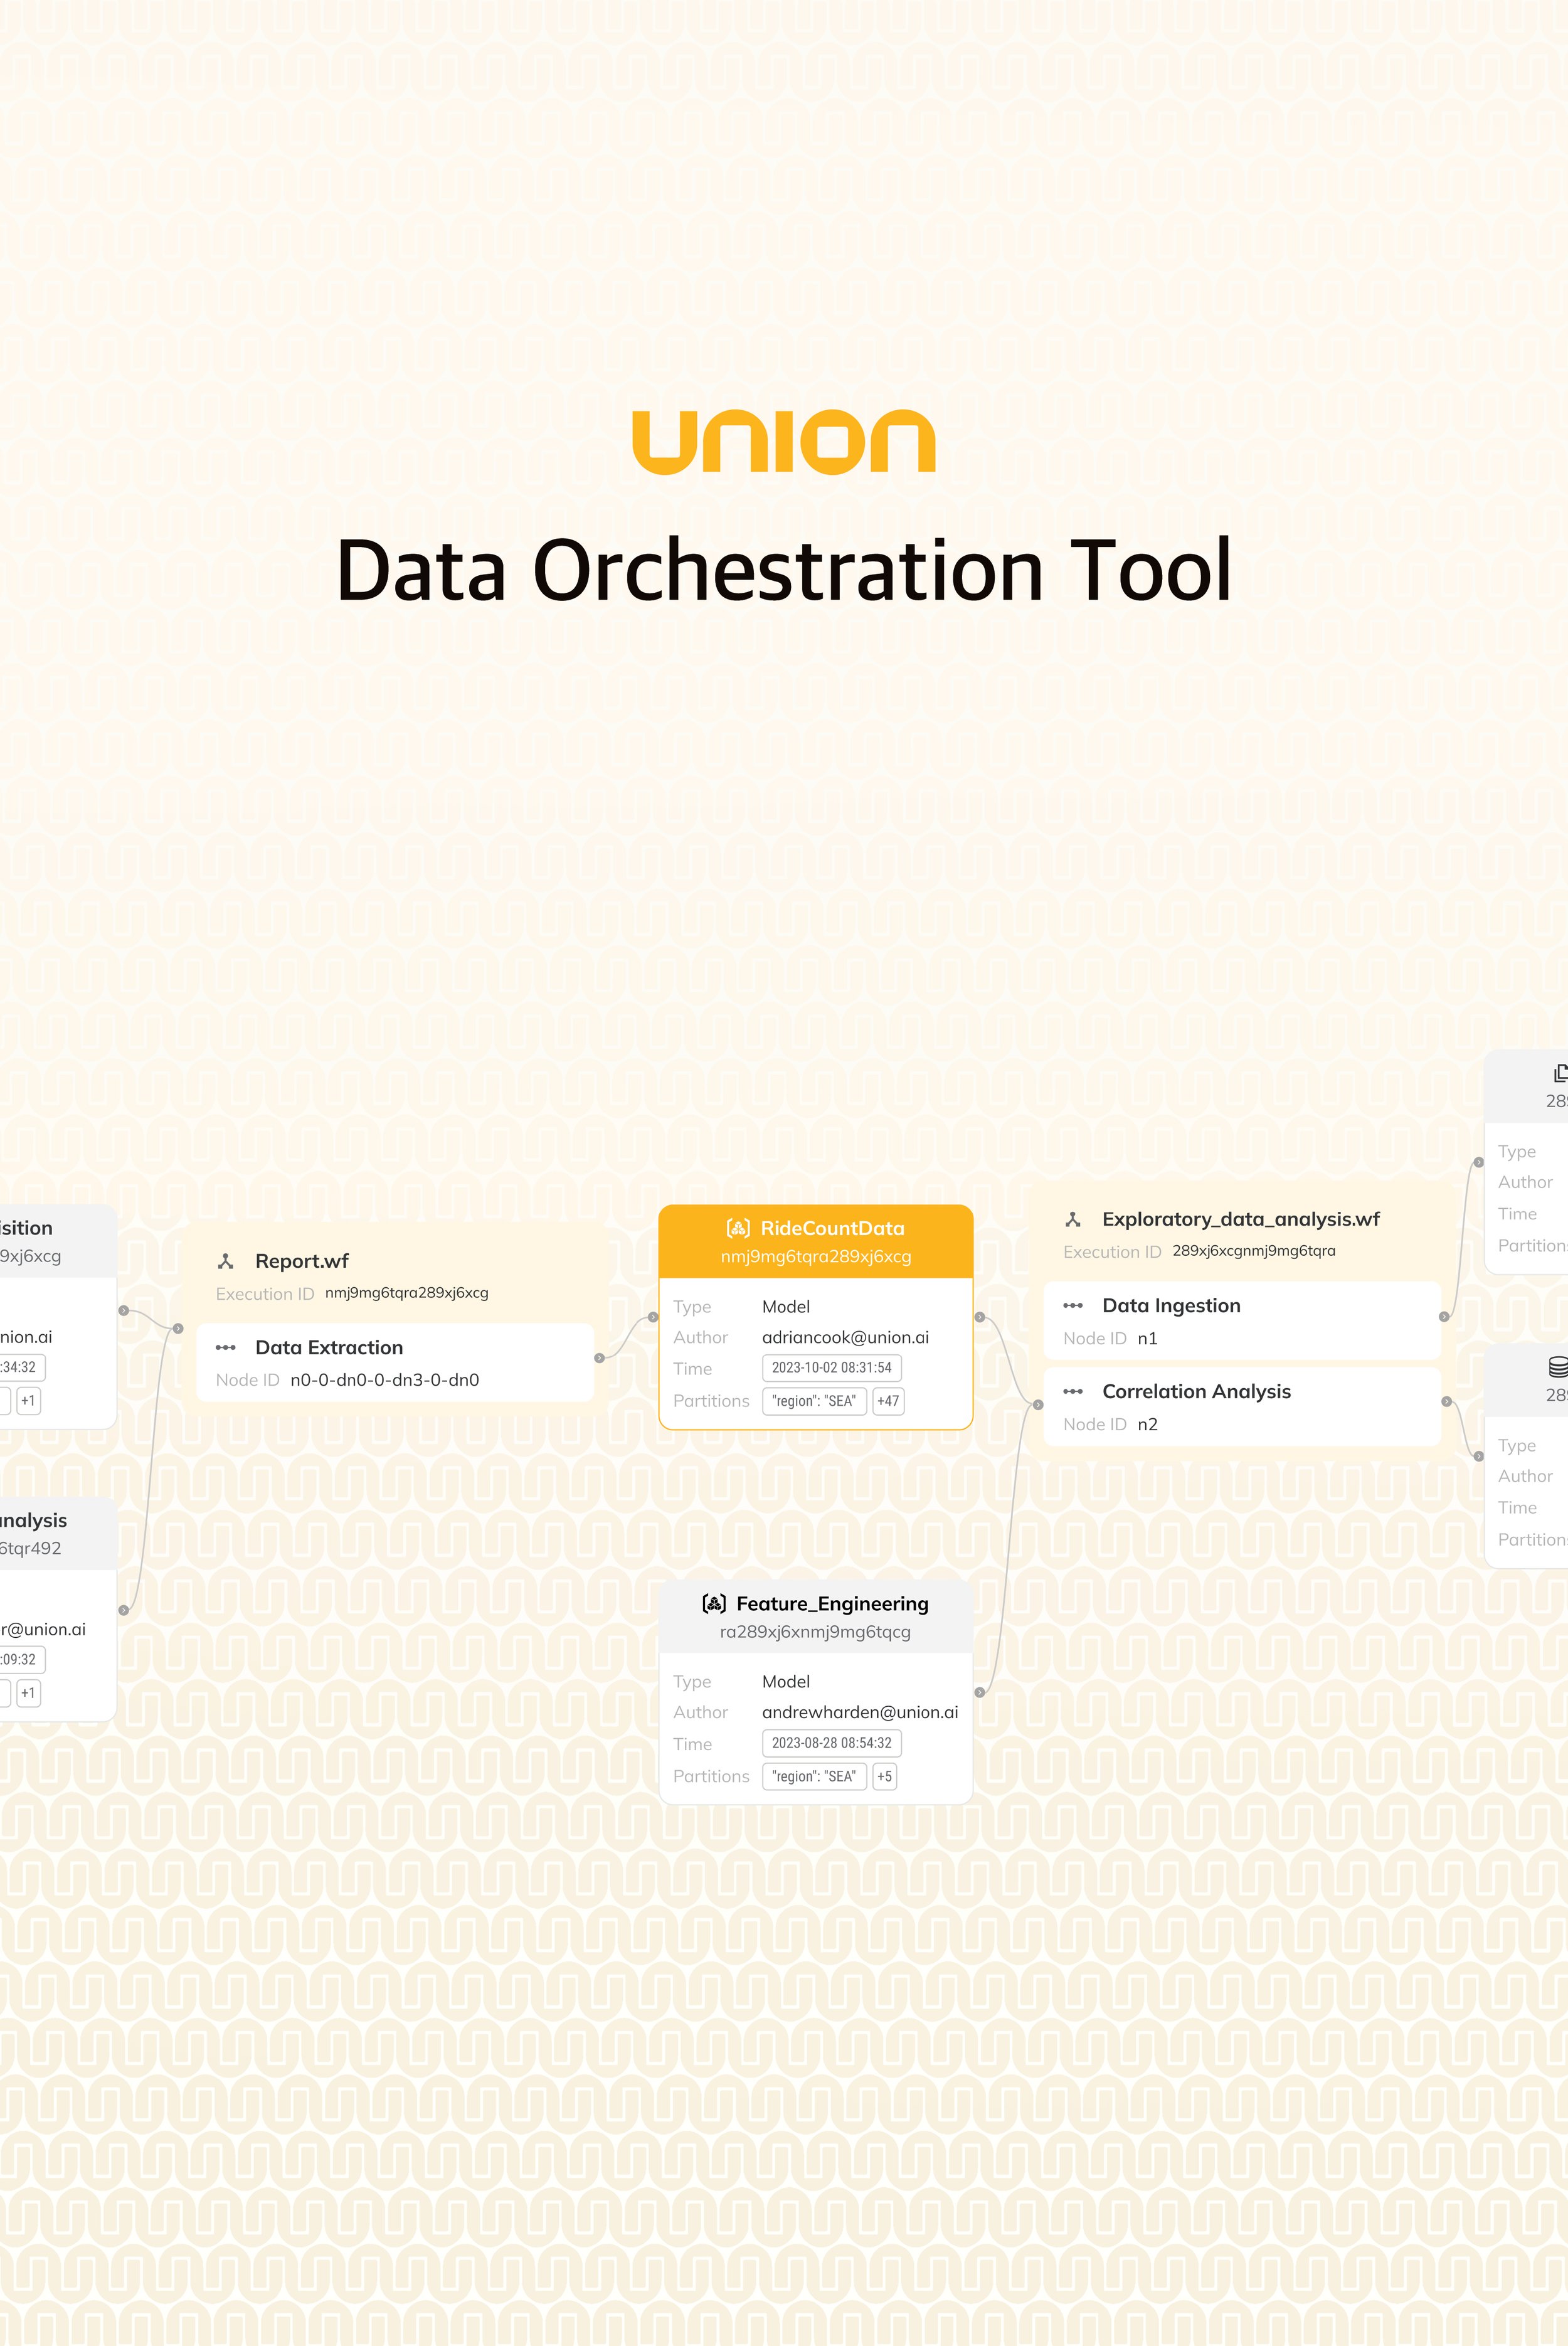The image size is (1568, 2346).
Task: Click execution ID 289xj6xcgnmj9mg6tqra
Action: 1254,1251
